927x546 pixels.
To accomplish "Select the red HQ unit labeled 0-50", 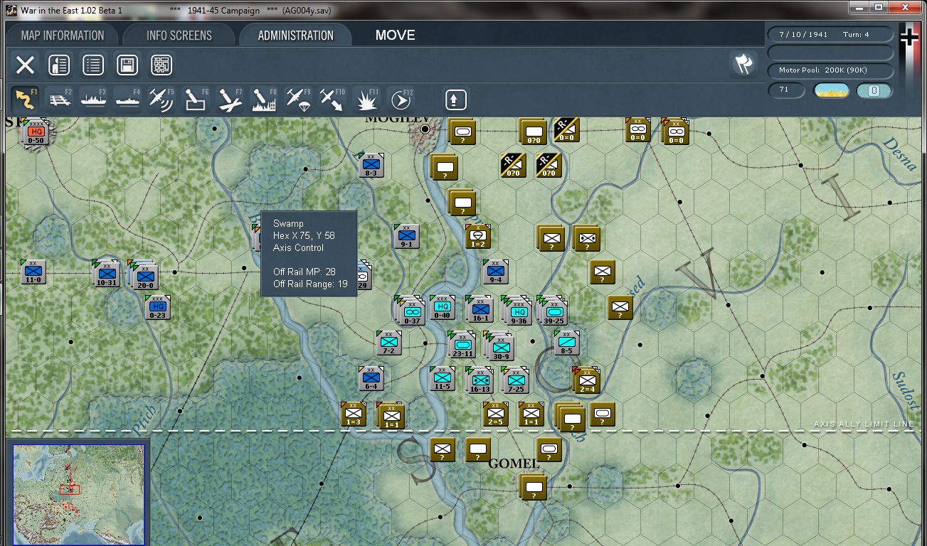I will (34, 133).
